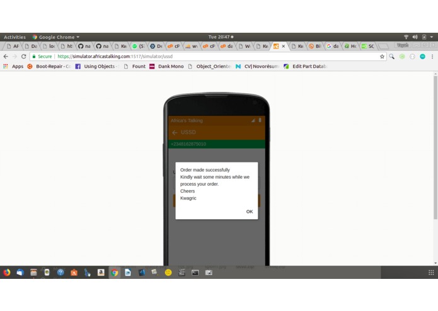Open the Dank Mono bookmark
This screenshot has width=438, height=311.
pos(167,66)
